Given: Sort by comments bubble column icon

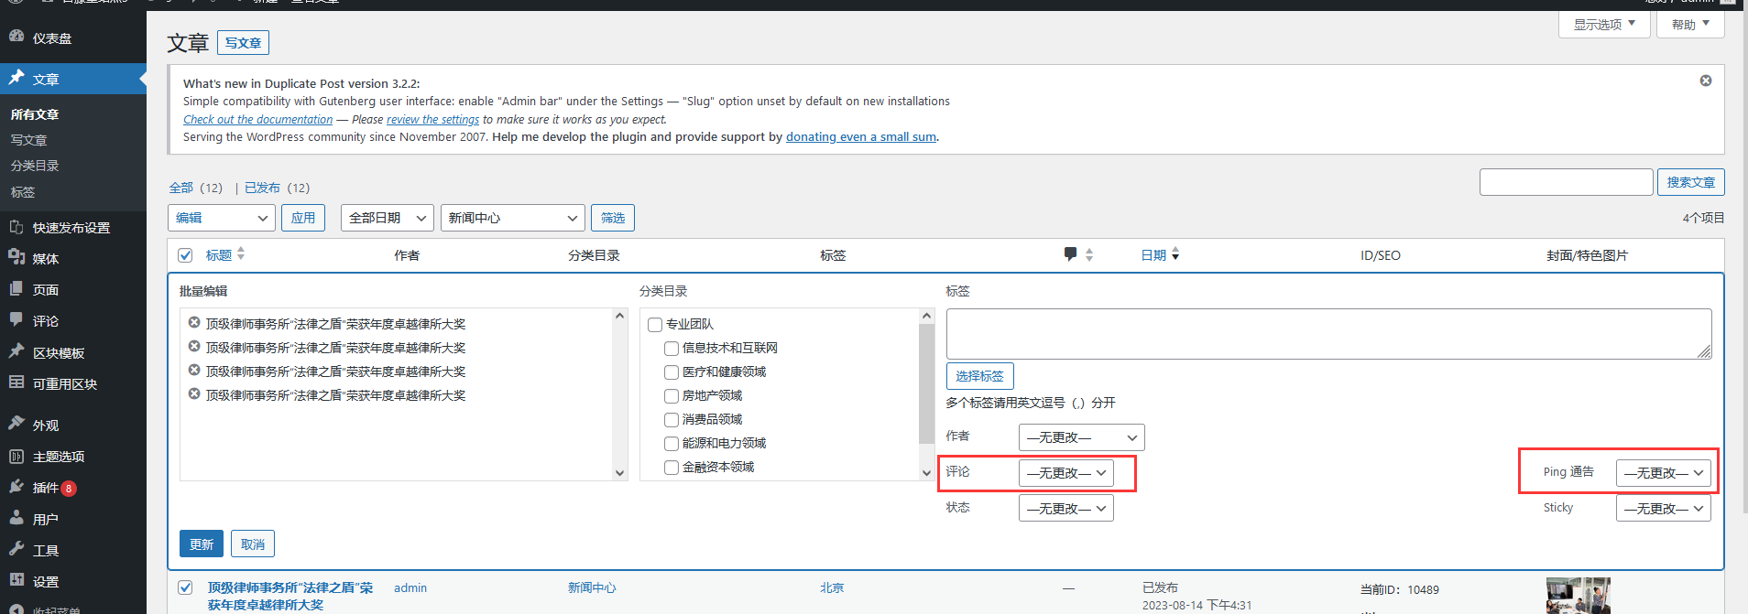Looking at the screenshot, I should point(1070,253).
